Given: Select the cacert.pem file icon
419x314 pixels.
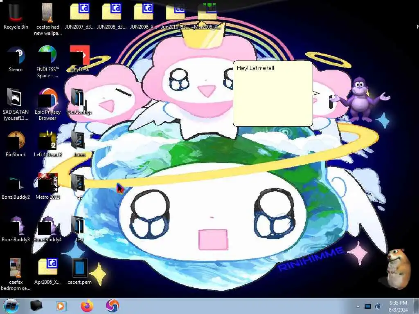Looking at the screenshot, I should [80, 271].
